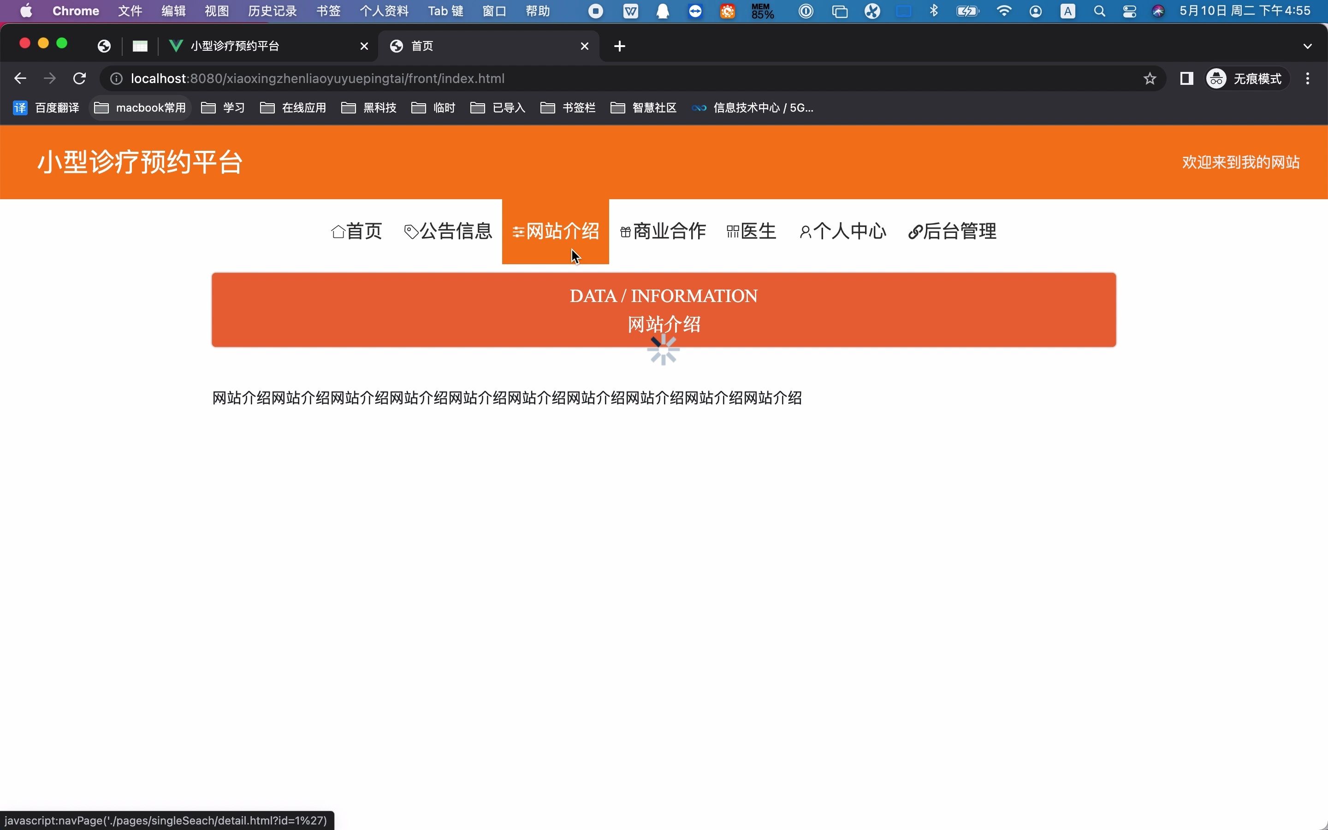This screenshot has height=830, width=1328.
Task: Open 个人中心 navigation item
Action: point(843,231)
